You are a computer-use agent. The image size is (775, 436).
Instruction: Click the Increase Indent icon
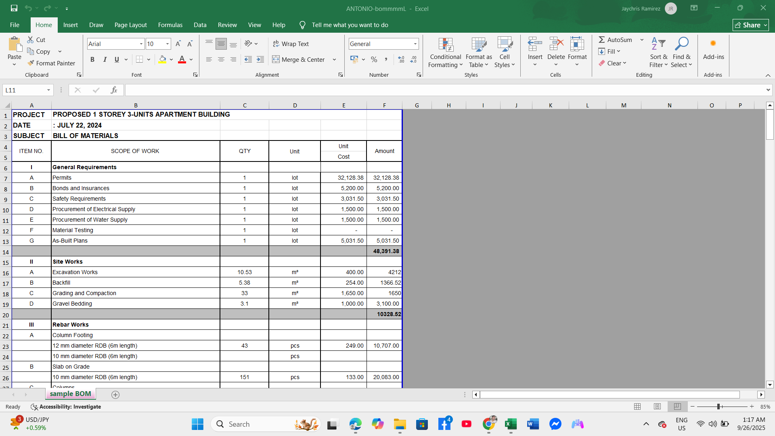(260, 59)
